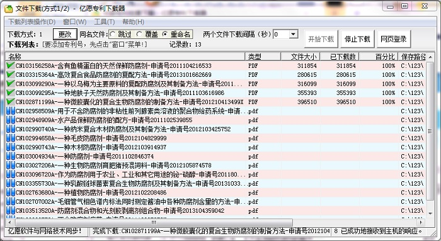The image size is (441, 241).
Task: Click downloaded count value 355393
Action: coord(346,92)
